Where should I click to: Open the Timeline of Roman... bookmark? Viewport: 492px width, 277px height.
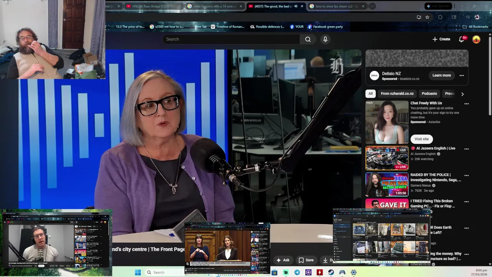pos(228,27)
